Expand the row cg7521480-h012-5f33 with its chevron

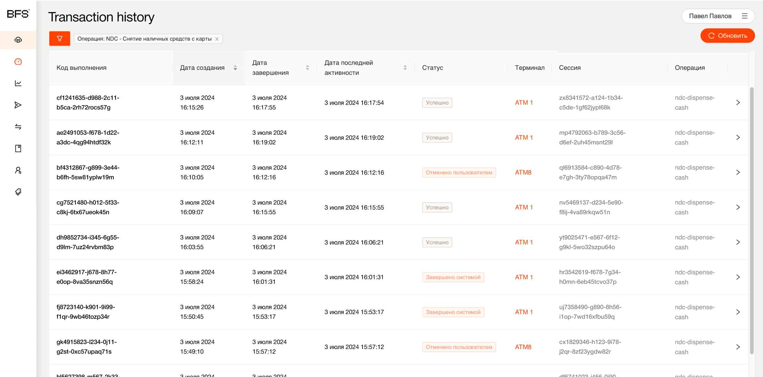point(738,207)
